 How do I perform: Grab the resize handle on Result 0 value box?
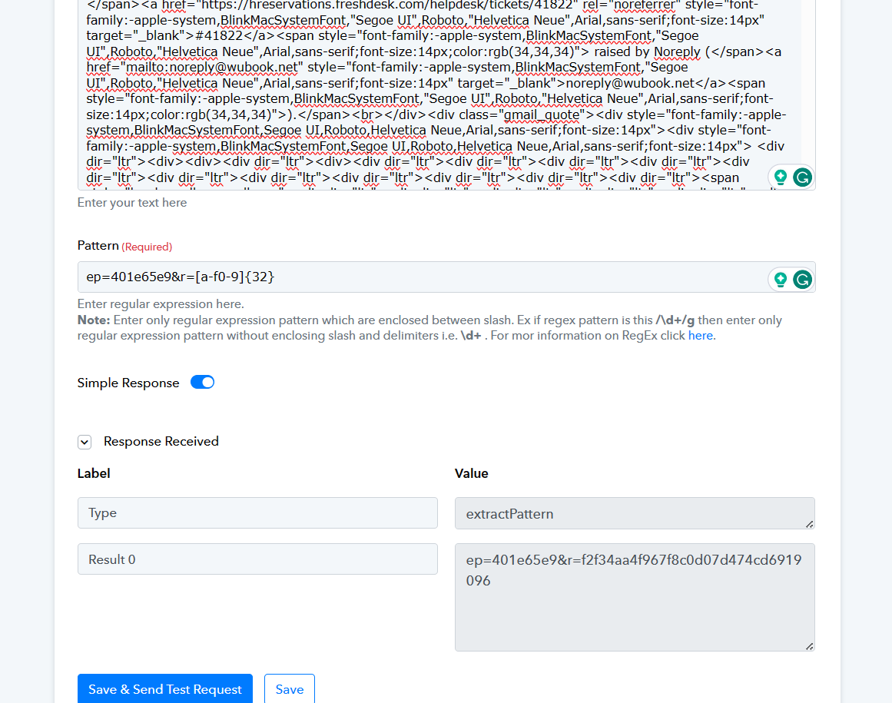point(810,646)
